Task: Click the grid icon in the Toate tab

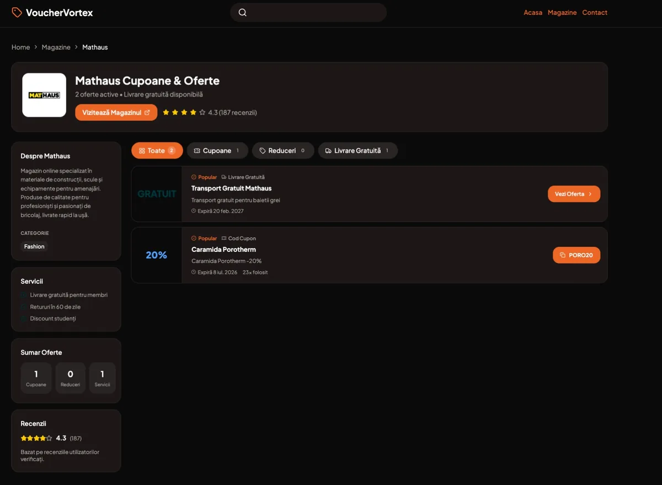Action: [142, 151]
